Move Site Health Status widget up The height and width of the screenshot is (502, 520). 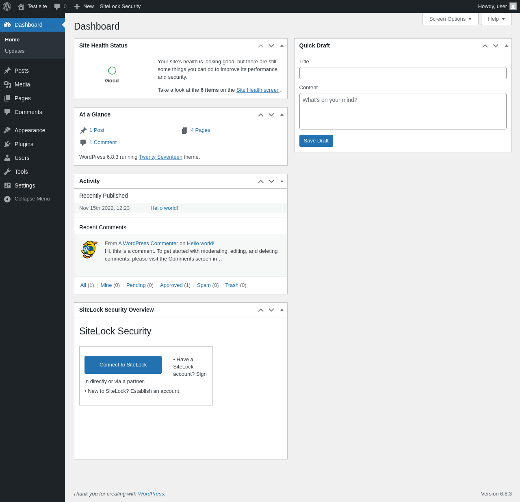point(261,46)
